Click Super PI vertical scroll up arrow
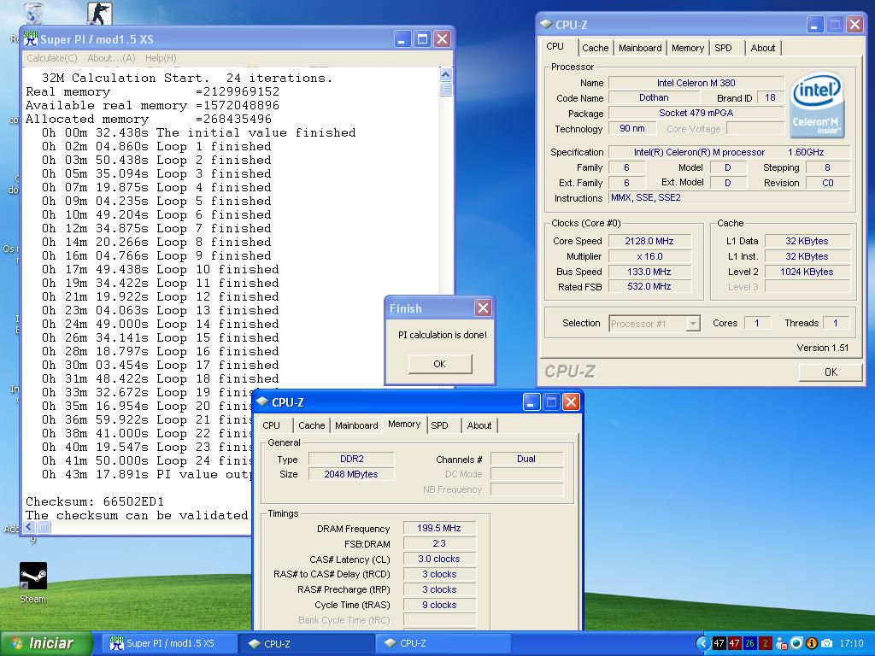 (445, 74)
